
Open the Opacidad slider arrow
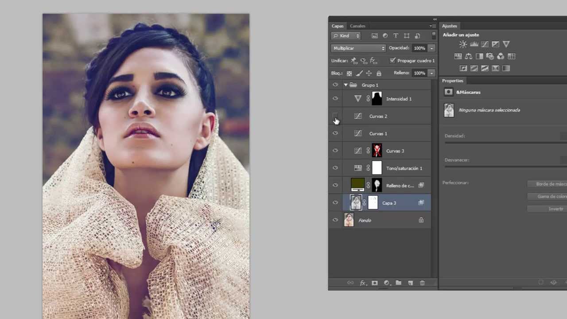coord(431,48)
